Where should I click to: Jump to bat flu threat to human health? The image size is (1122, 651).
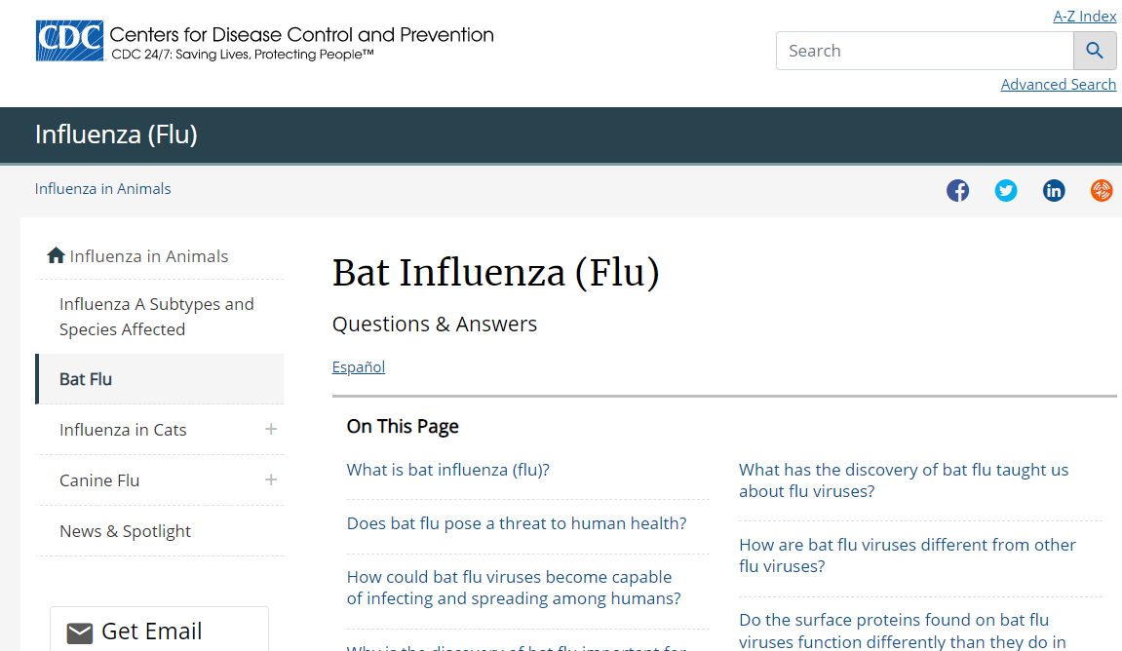pyautogui.click(x=517, y=523)
